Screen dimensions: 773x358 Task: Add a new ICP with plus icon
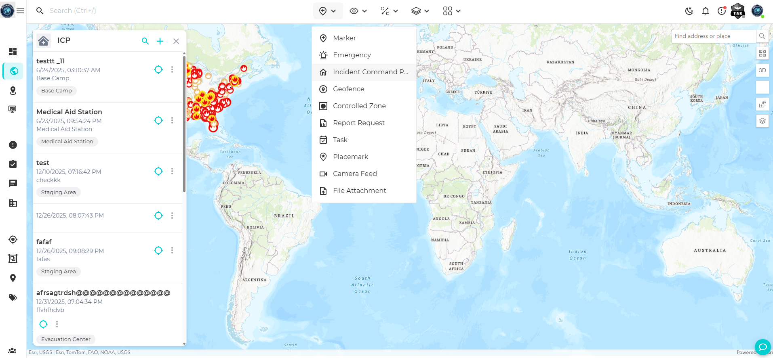click(160, 41)
